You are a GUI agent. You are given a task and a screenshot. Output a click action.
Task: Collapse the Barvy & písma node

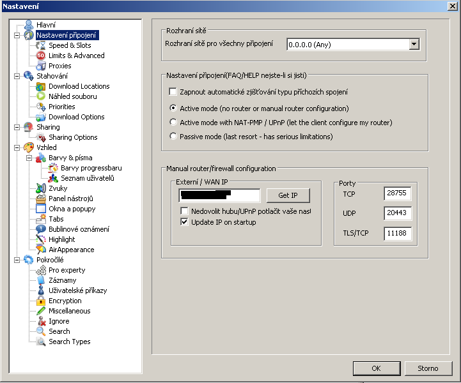(x=29, y=158)
